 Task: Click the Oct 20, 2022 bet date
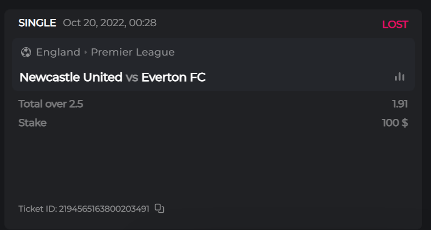[92, 23]
